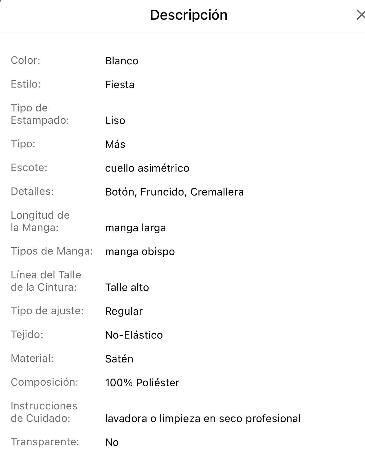
Task: Tap the No-Elástico fabric value
Action: (134, 335)
